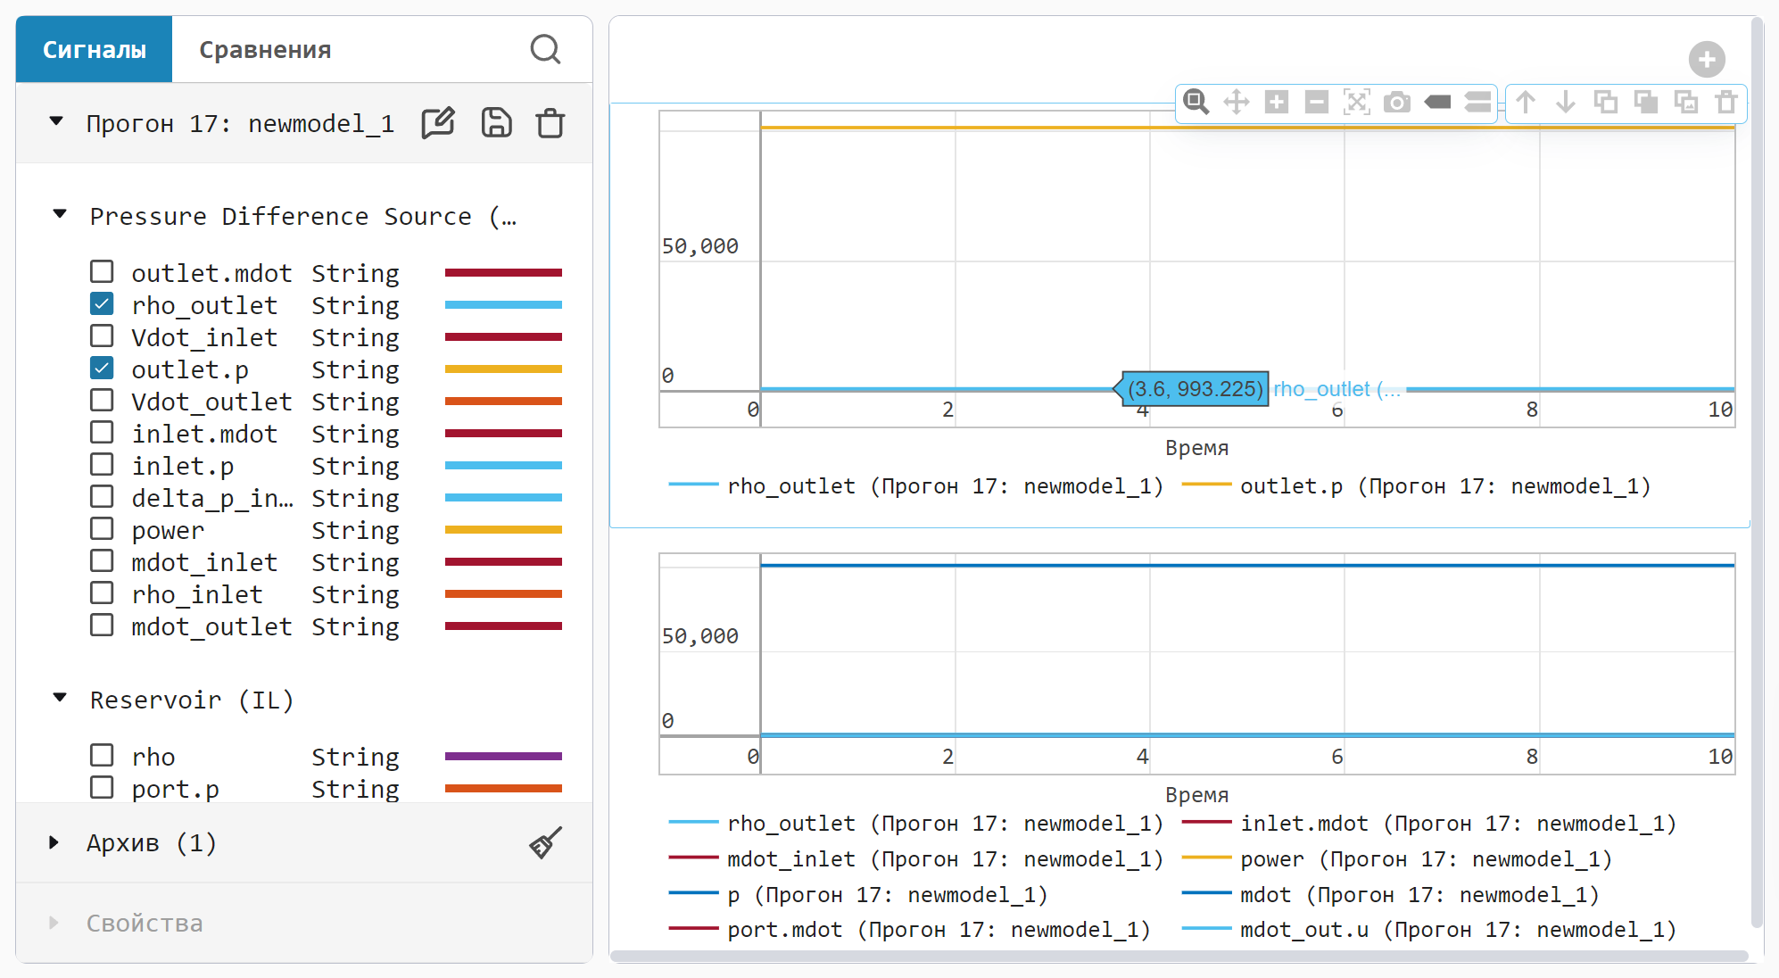Viewport: 1779px width, 978px height.
Task: Check the Vdot_outlet signal checkbox
Action: (102, 400)
